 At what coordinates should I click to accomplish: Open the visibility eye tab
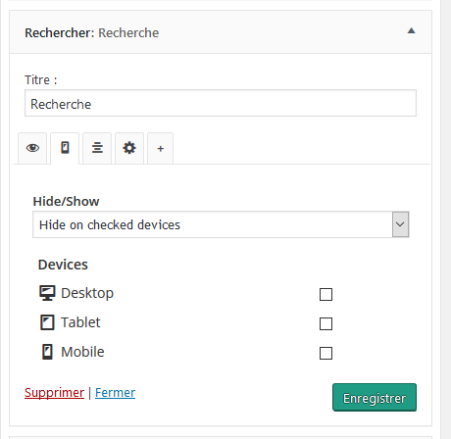[x=32, y=148]
